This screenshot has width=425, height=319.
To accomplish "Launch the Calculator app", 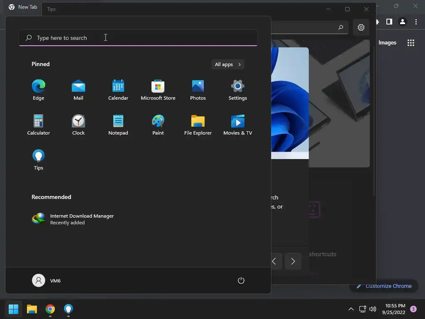I will (x=39, y=125).
